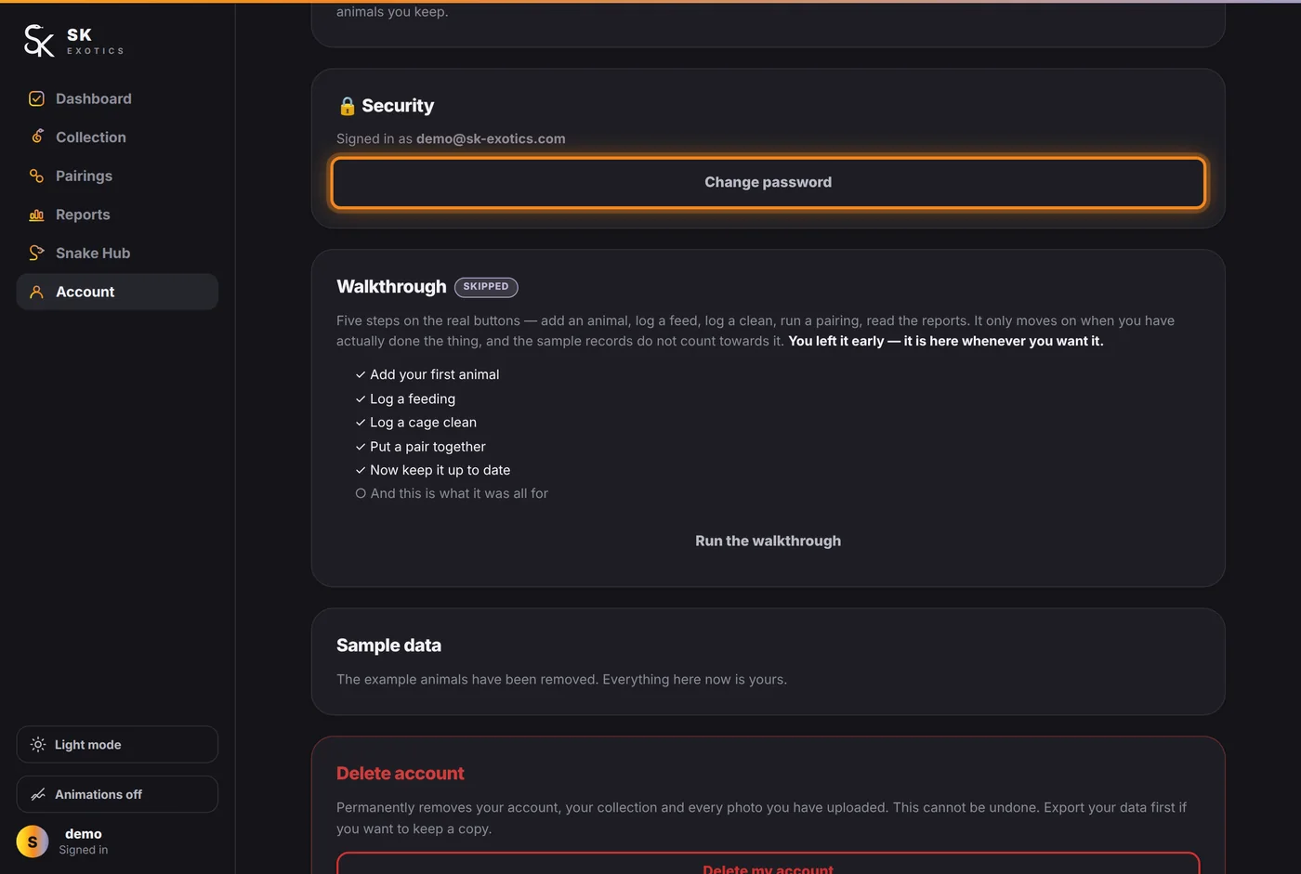Viewport: 1301px width, 874px height.
Task: Click the SKIPPED status badge
Action: coord(486,287)
